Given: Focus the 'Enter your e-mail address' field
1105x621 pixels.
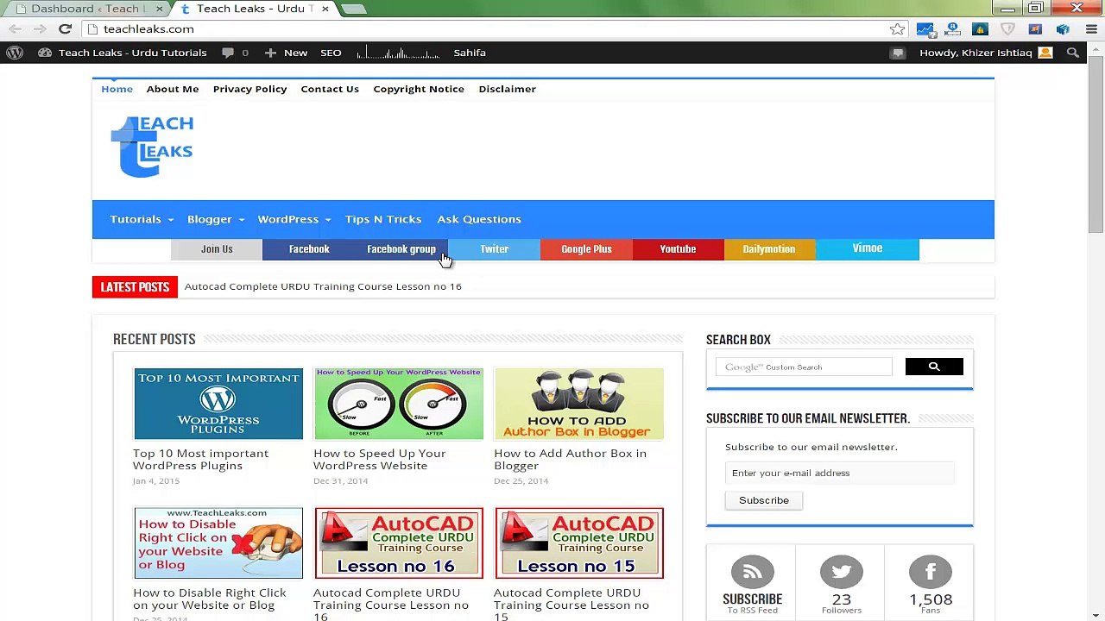Looking at the screenshot, I should [x=839, y=473].
